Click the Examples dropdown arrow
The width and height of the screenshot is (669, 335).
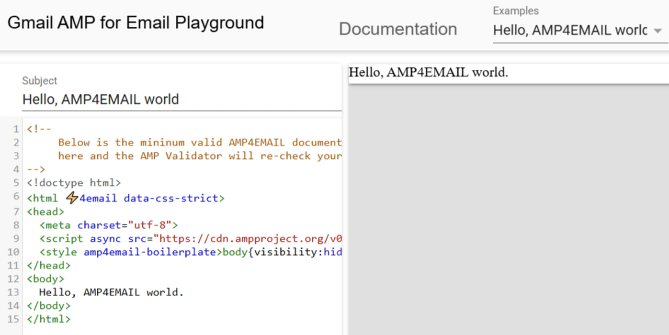click(x=658, y=31)
